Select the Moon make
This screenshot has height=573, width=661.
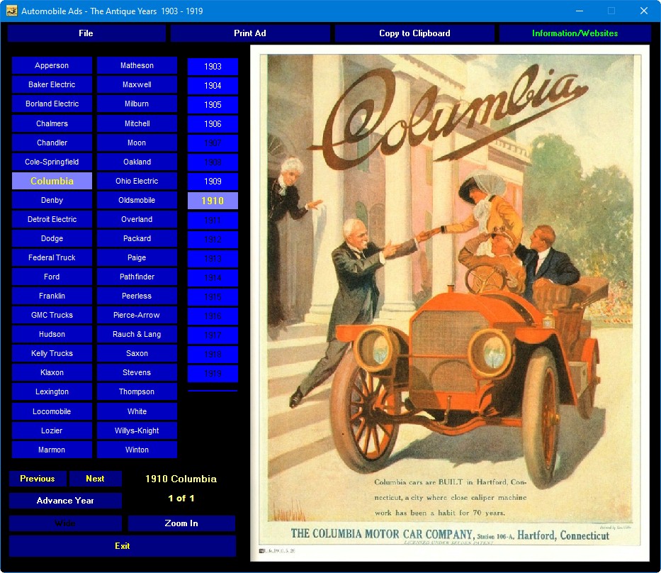pos(137,143)
